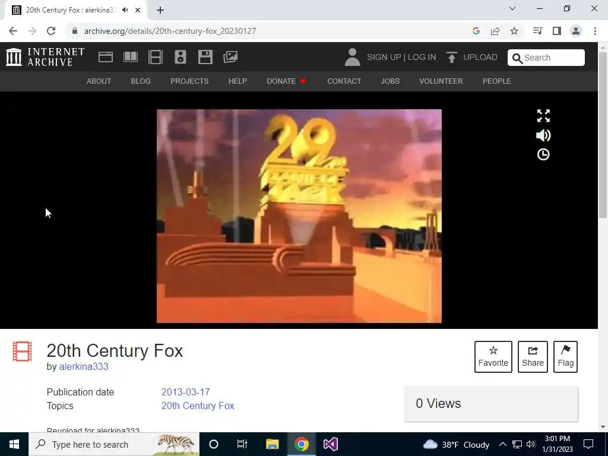The image size is (608, 456).
Task: Click the Google icon in address bar
Action: (476, 31)
